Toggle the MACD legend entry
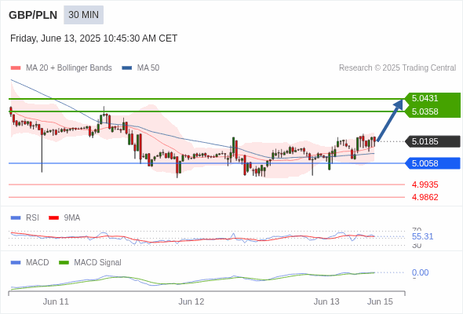This screenshot has height=314, width=463. pyautogui.click(x=30, y=262)
